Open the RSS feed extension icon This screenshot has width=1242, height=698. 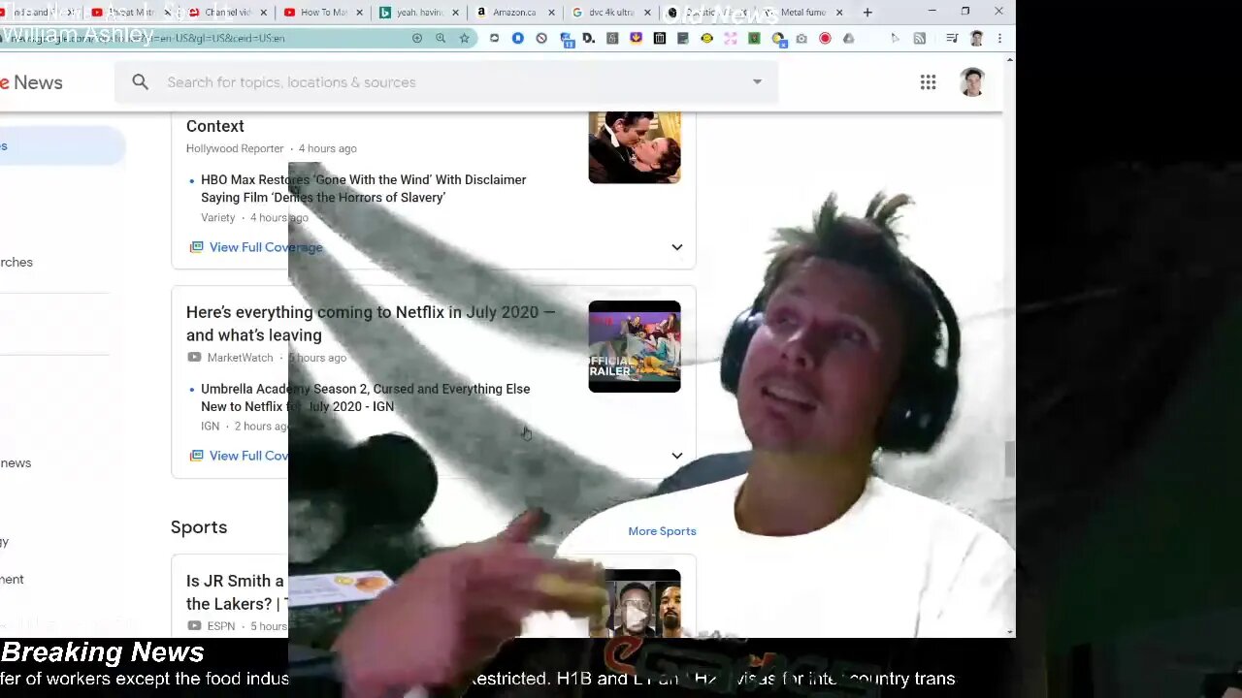click(x=919, y=38)
